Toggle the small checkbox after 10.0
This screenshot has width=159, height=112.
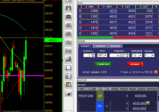tap(151, 72)
